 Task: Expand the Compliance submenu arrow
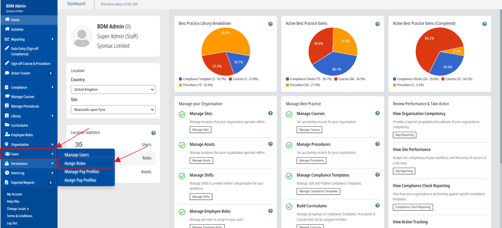pyautogui.click(x=53, y=87)
